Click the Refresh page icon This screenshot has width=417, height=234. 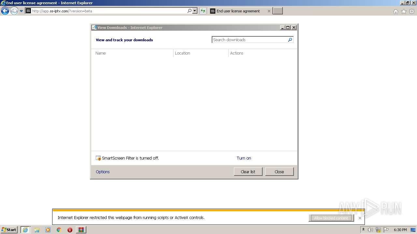203,11
